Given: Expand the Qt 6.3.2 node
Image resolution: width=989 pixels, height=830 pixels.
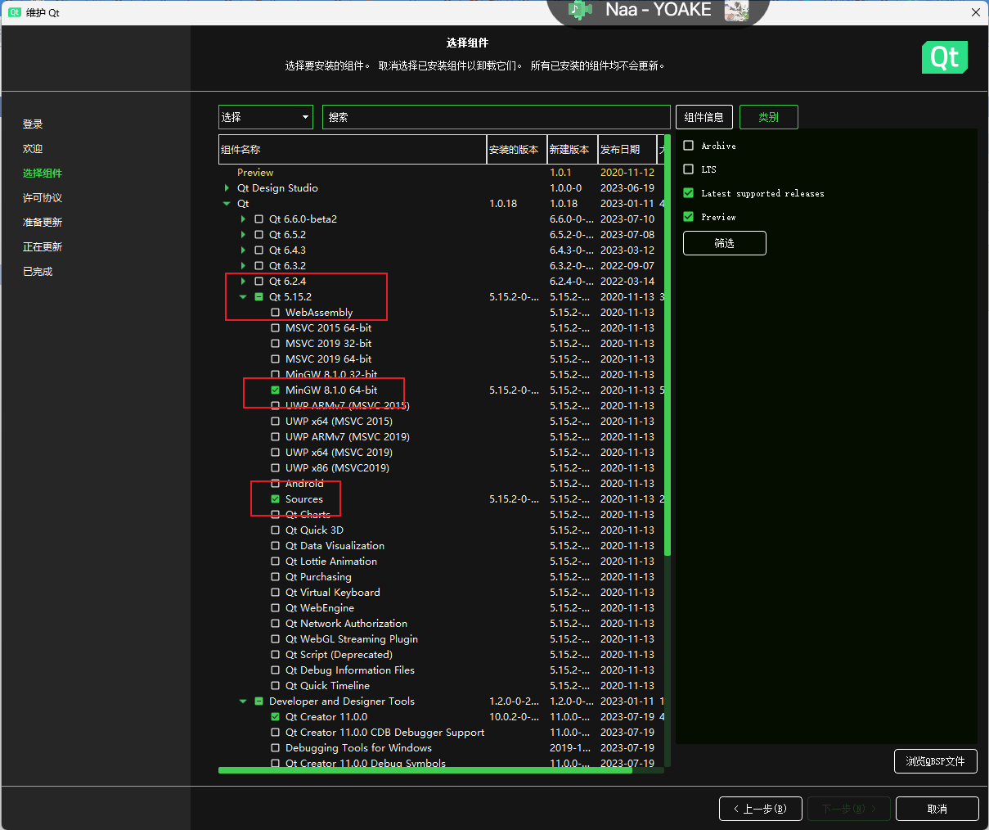Looking at the screenshot, I should click(x=243, y=266).
